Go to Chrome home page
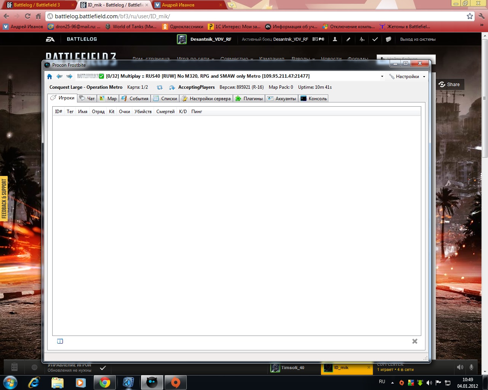 (x=38, y=16)
